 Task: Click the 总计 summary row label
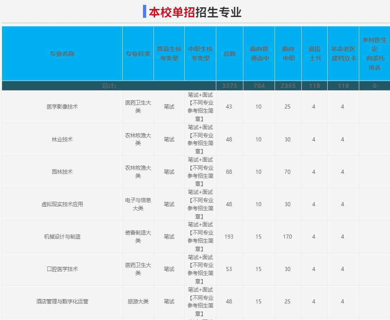pyautogui.click(x=109, y=85)
